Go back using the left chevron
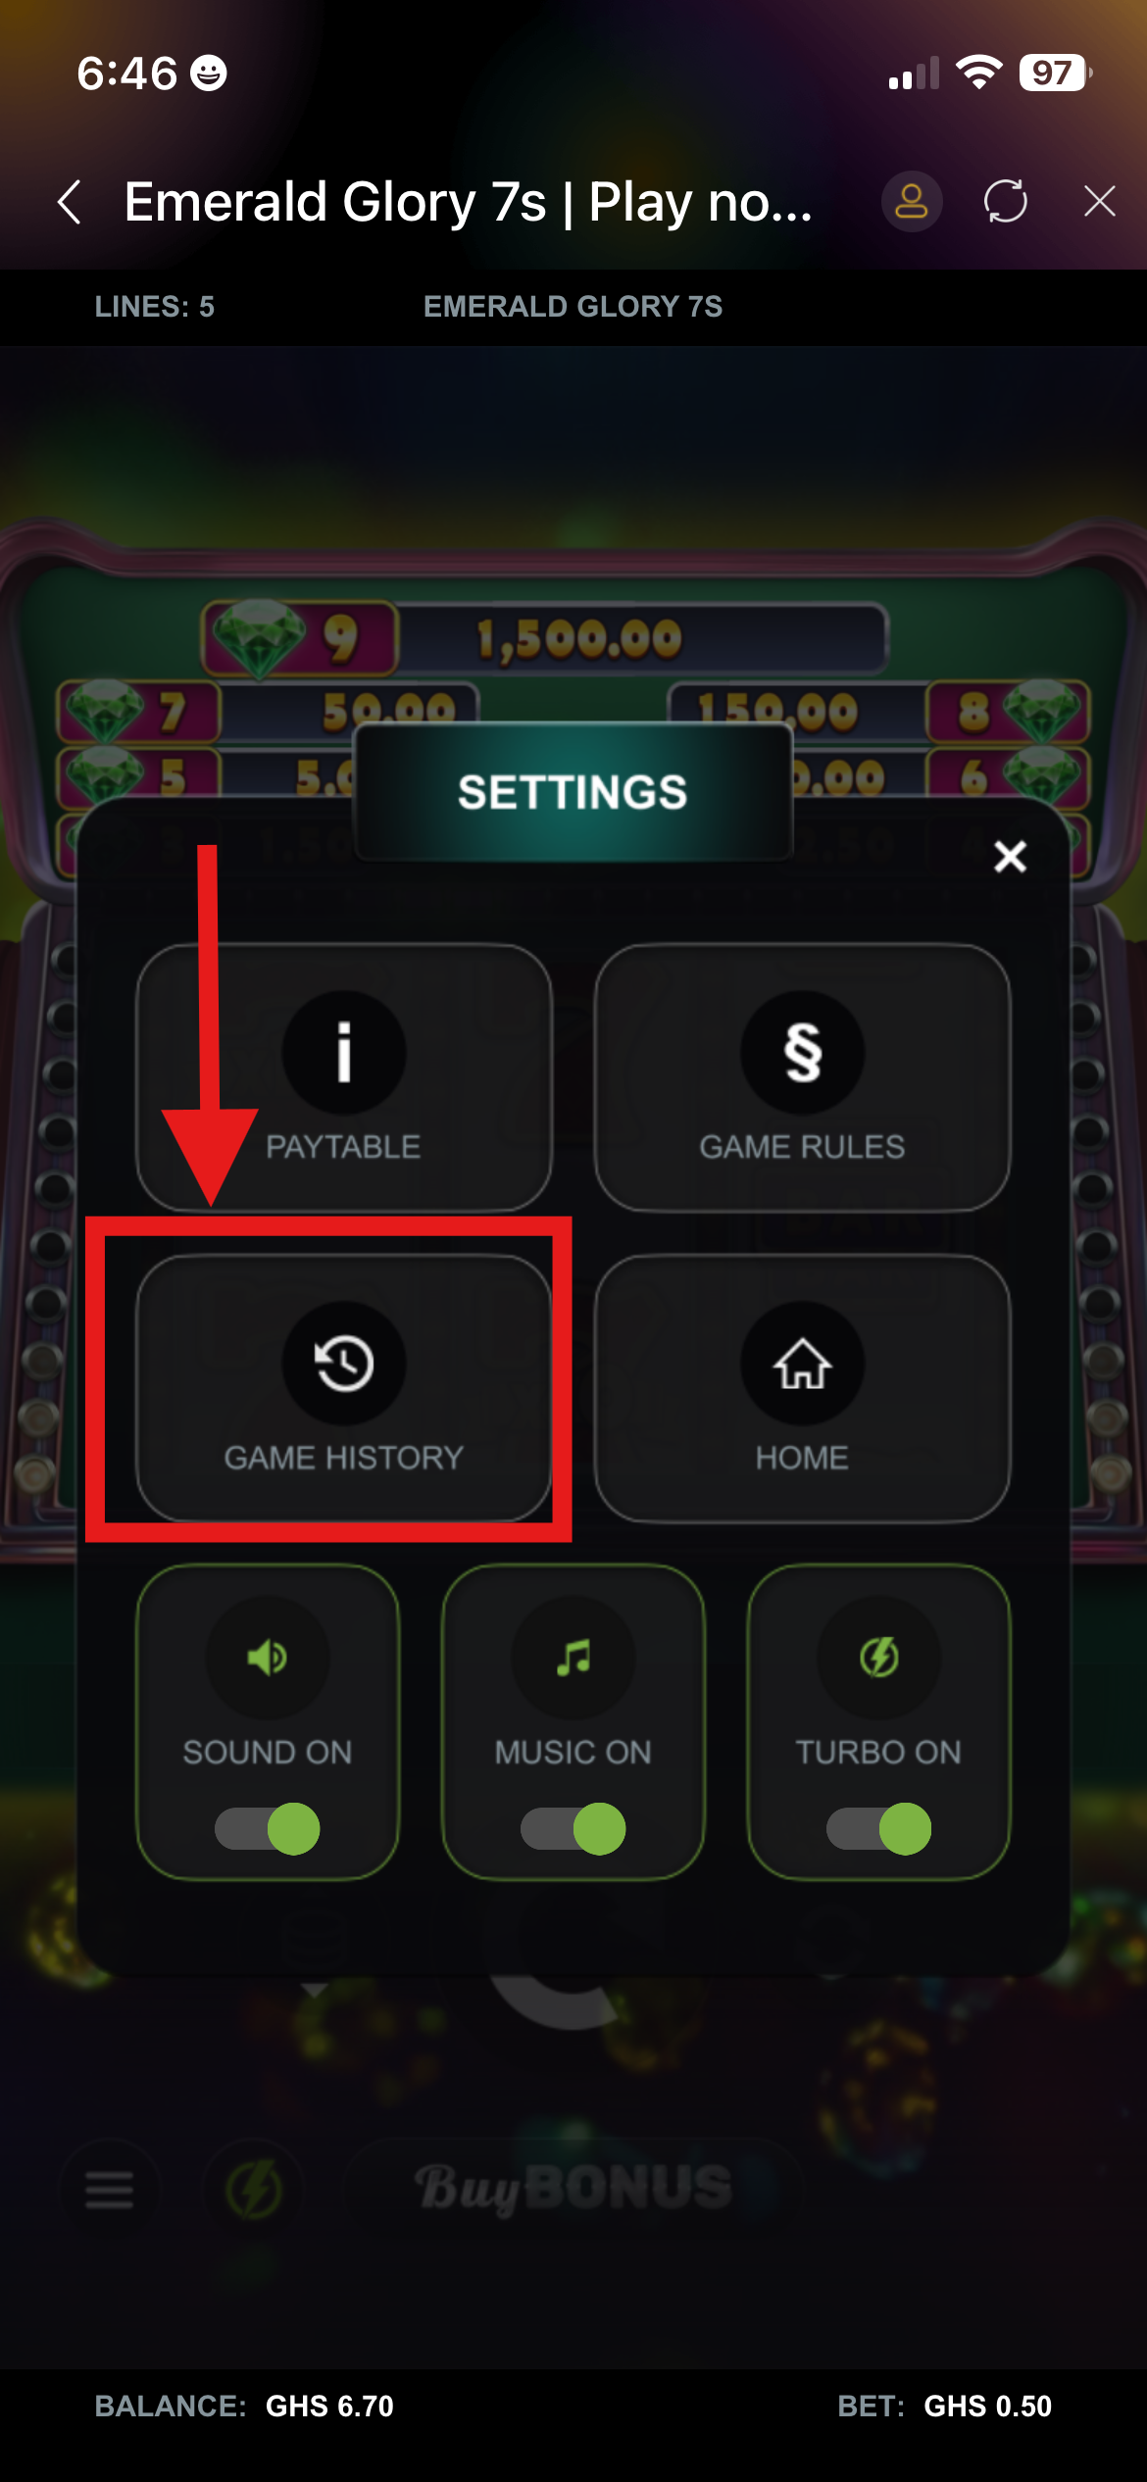 pos(69,202)
